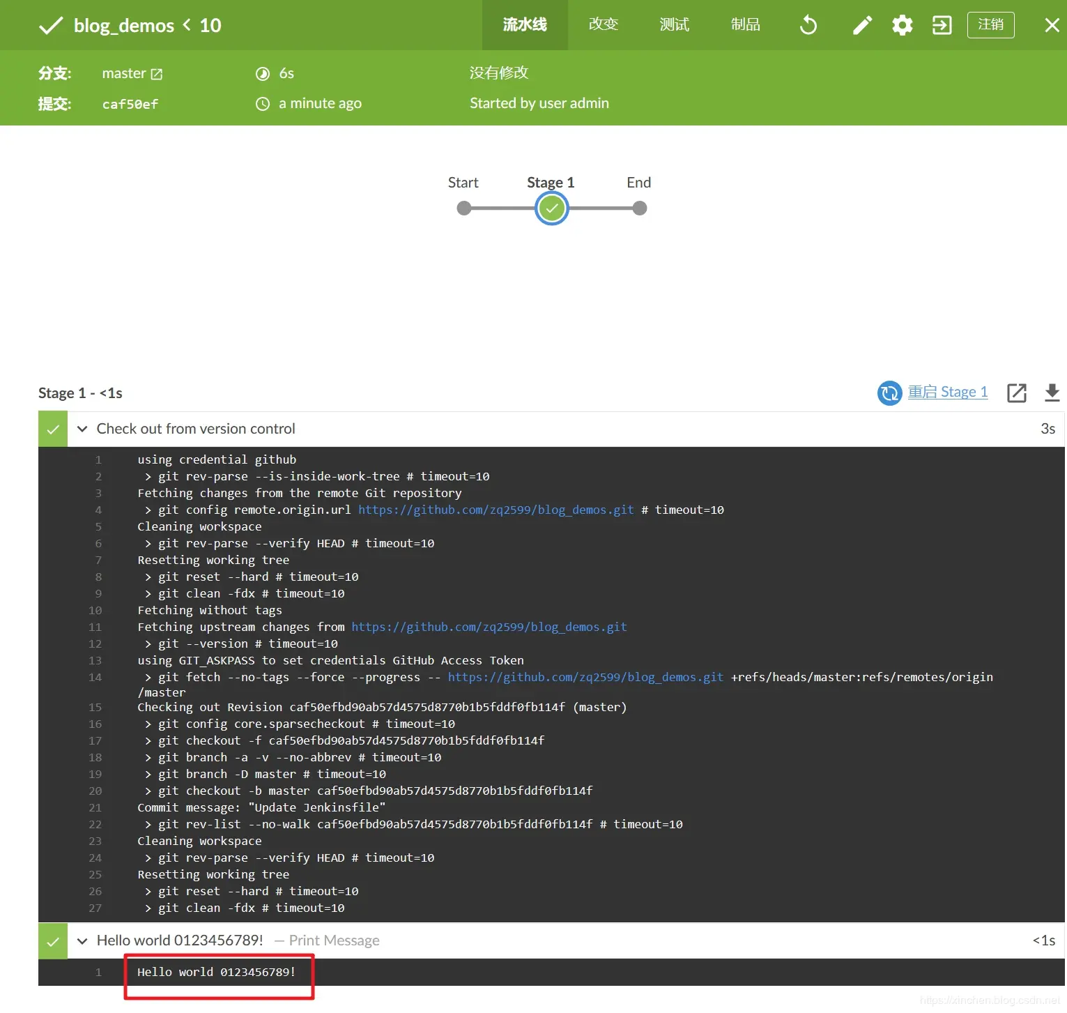Click the End node in pipeline graph

tap(639, 208)
